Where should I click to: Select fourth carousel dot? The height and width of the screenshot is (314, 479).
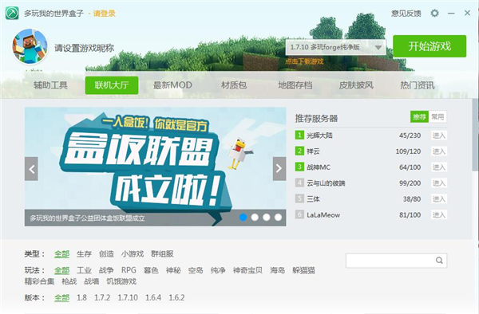pos(278,217)
